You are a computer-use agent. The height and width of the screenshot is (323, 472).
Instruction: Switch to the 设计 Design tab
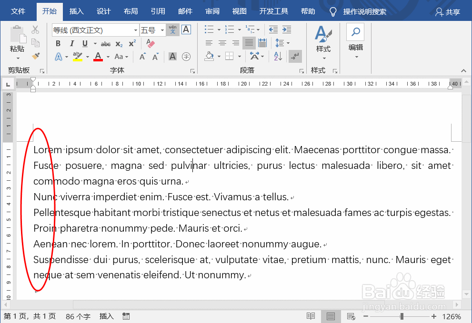[103, 11]
